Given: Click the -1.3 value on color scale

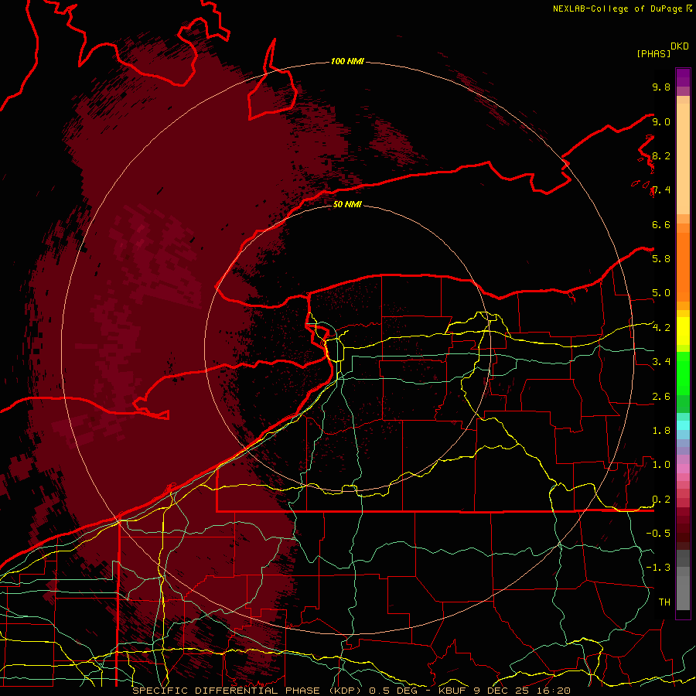Looking at the screenshot, I should coord(658,568).
